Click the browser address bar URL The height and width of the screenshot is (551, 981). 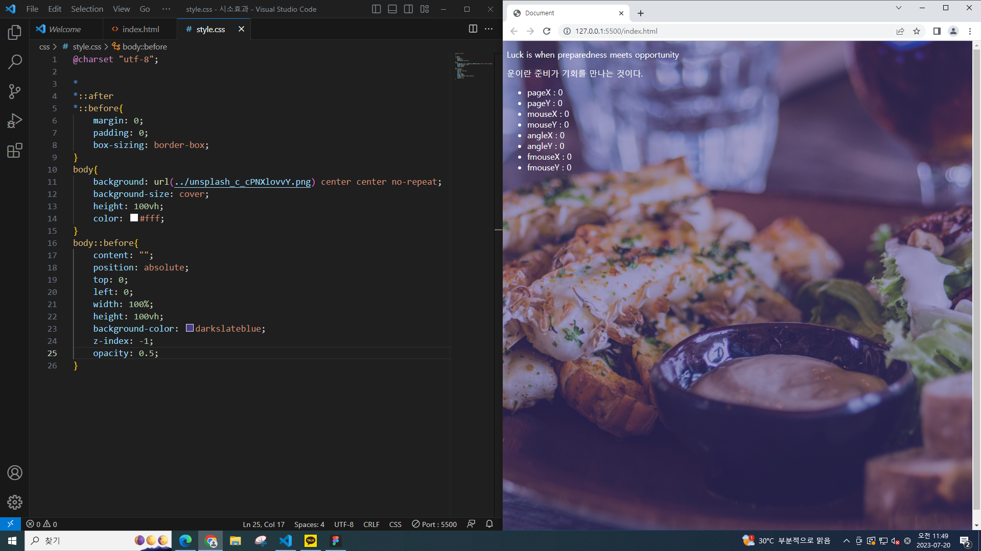[616, 31]
